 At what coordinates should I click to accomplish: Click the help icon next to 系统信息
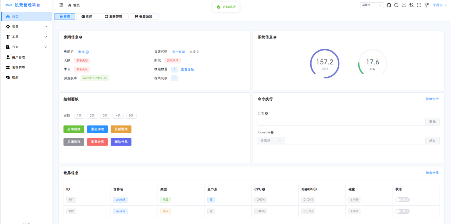(x=275, y=37)
